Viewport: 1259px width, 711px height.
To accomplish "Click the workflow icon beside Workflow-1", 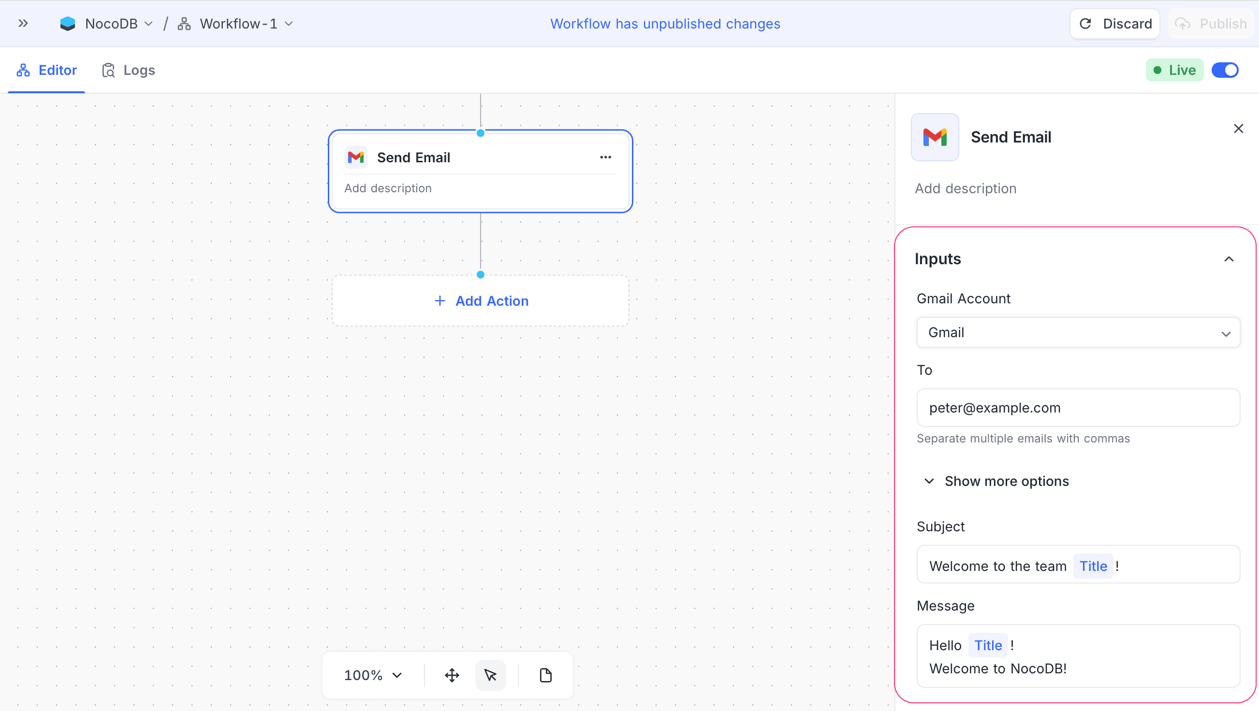I will coord(184,24).
